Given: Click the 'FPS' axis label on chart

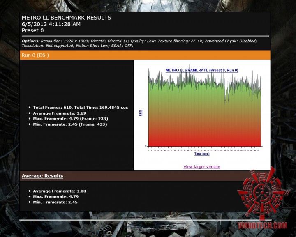Looking at the screenshot, I should pyautogui.click(x=141, y=113).
